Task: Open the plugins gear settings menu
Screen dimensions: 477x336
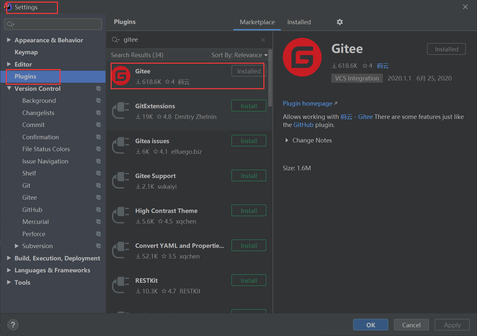Action: point(339,22)
